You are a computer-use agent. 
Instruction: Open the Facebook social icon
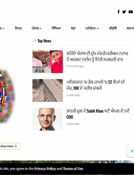click(119, 12)
